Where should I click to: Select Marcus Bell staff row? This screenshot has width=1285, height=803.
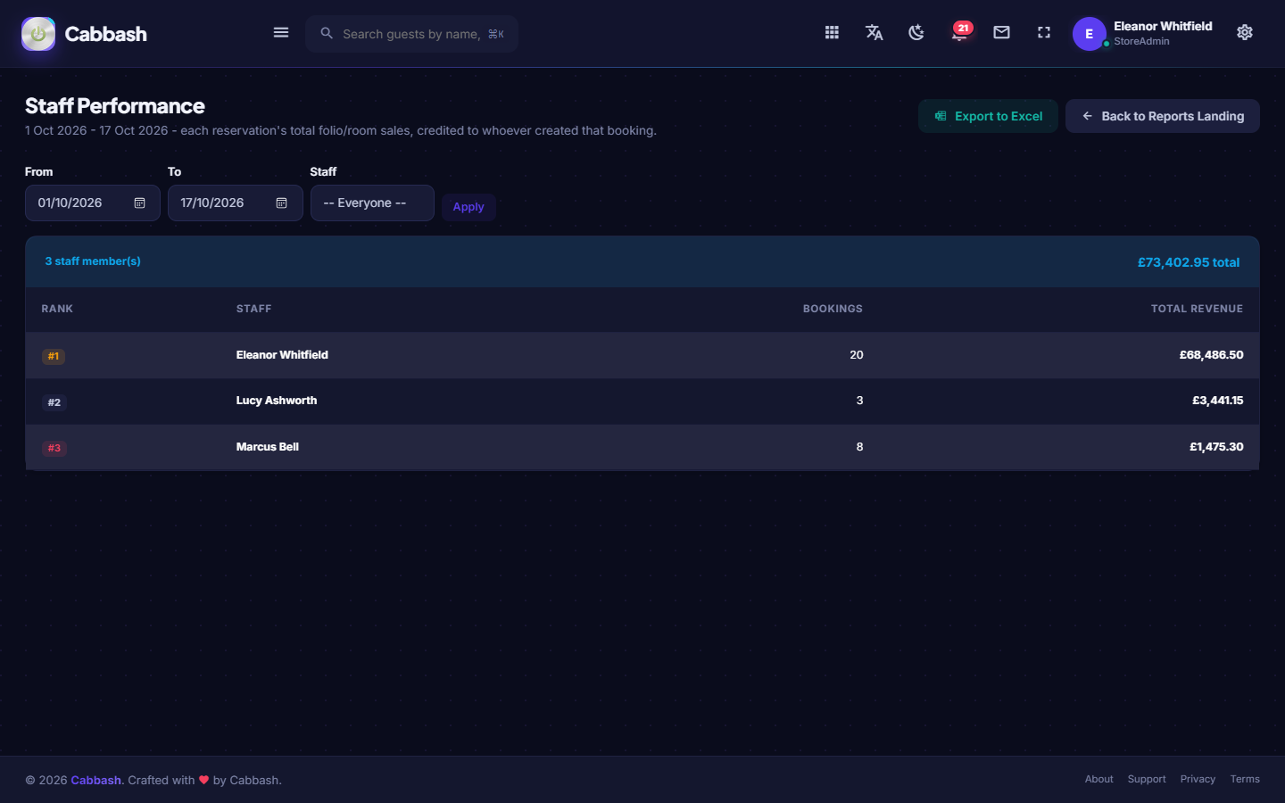click(x=642, y=447)
